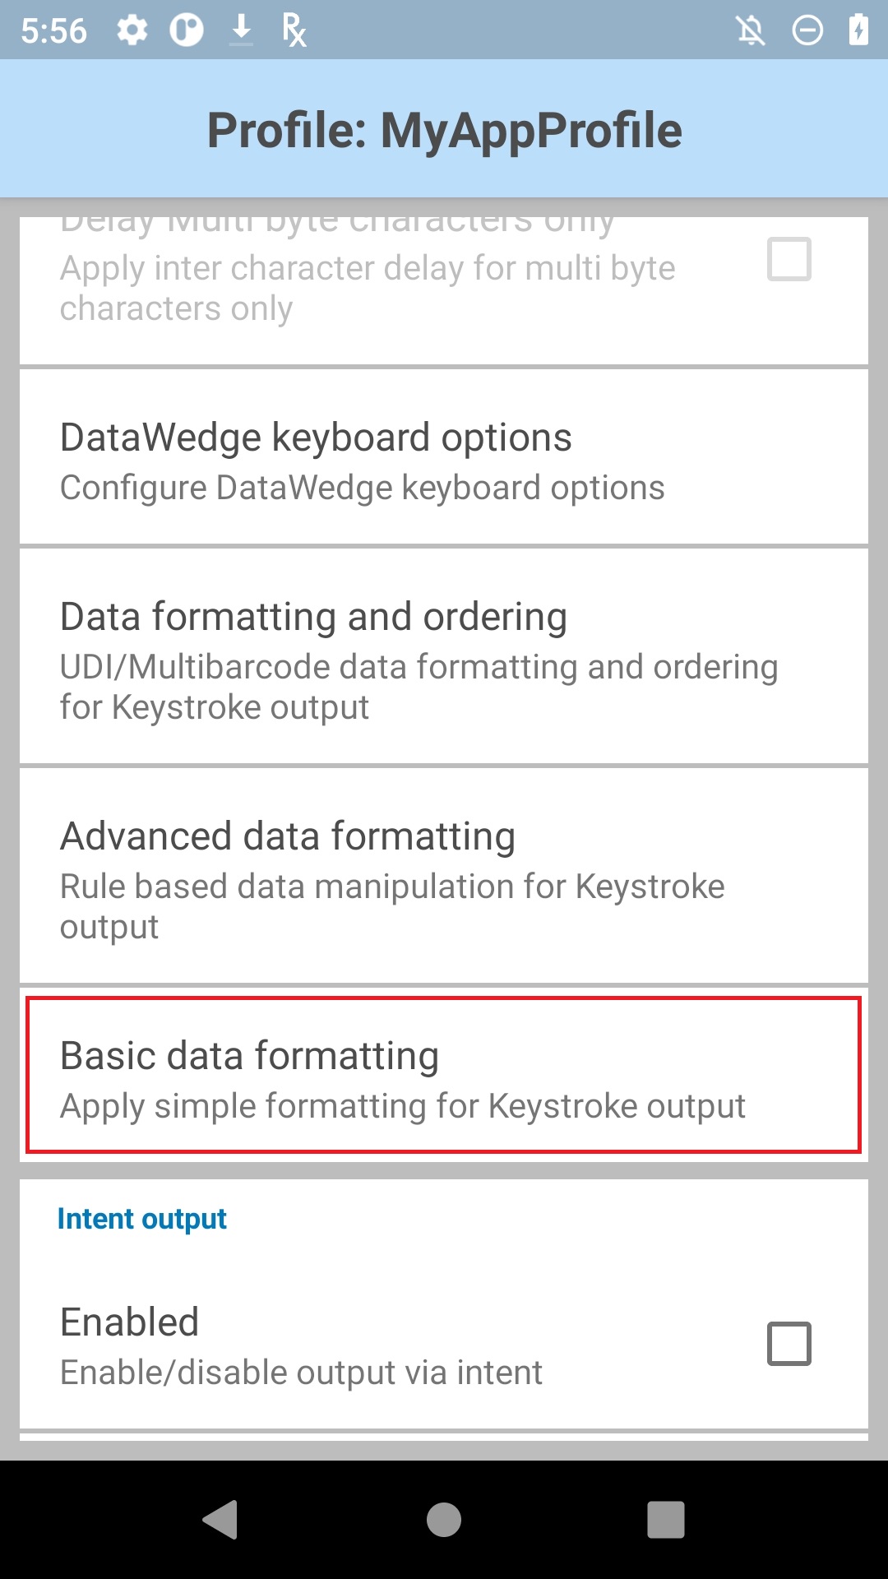Enable Intent output checkbox
Image resolution: width=888 pixels, height=1579 pixels.
coord(789,1344)
